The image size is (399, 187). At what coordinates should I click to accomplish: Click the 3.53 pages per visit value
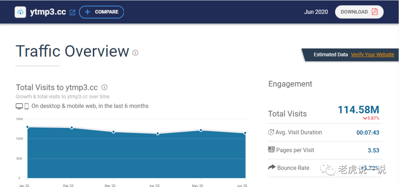[373, 150]
